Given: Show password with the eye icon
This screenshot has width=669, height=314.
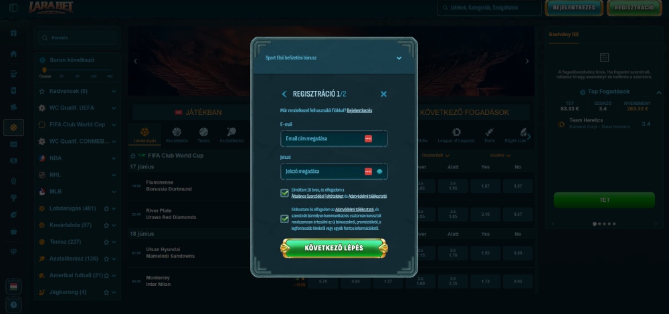Looking at the screenshot, I should [x=379, y=172].
